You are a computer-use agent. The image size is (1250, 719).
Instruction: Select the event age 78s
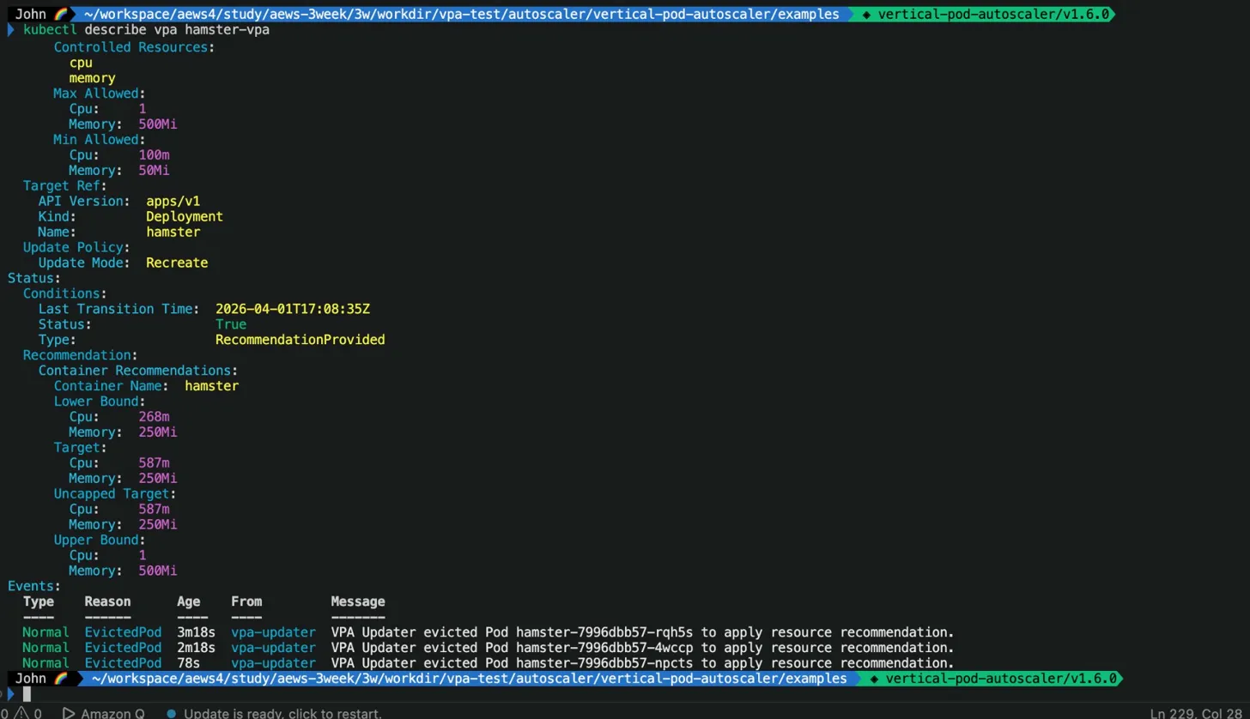[188, 664]
